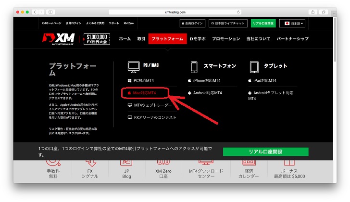Select the パートナーシップ menu item
350x202 pixels.
point(292,39)
